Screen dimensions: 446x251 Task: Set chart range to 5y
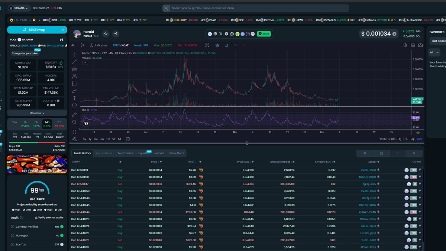[84, 139]
